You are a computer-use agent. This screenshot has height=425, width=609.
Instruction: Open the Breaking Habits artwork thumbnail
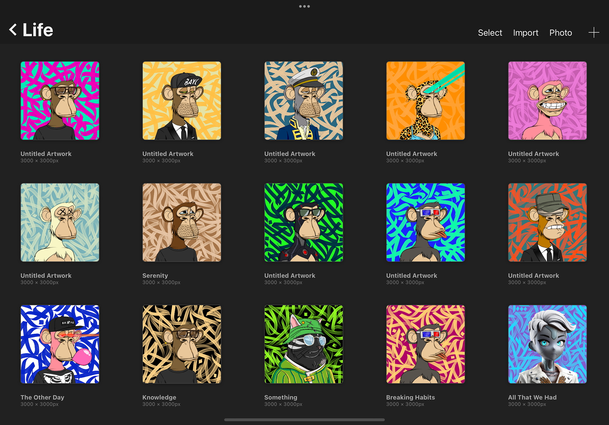[x=425, y=344]
